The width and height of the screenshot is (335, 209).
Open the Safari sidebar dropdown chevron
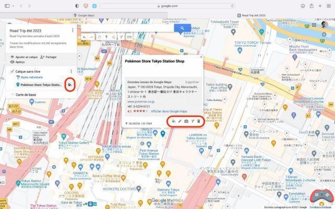(13, 6)
